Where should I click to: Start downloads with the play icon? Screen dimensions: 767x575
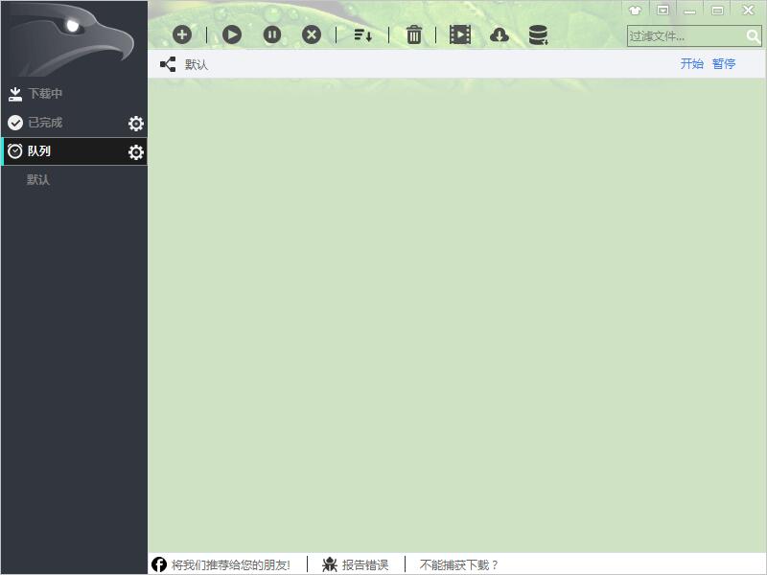(x=232, y=34)
